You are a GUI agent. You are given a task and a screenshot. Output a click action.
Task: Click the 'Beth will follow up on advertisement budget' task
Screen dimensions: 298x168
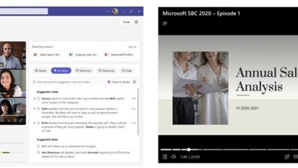tap(69, 146)
